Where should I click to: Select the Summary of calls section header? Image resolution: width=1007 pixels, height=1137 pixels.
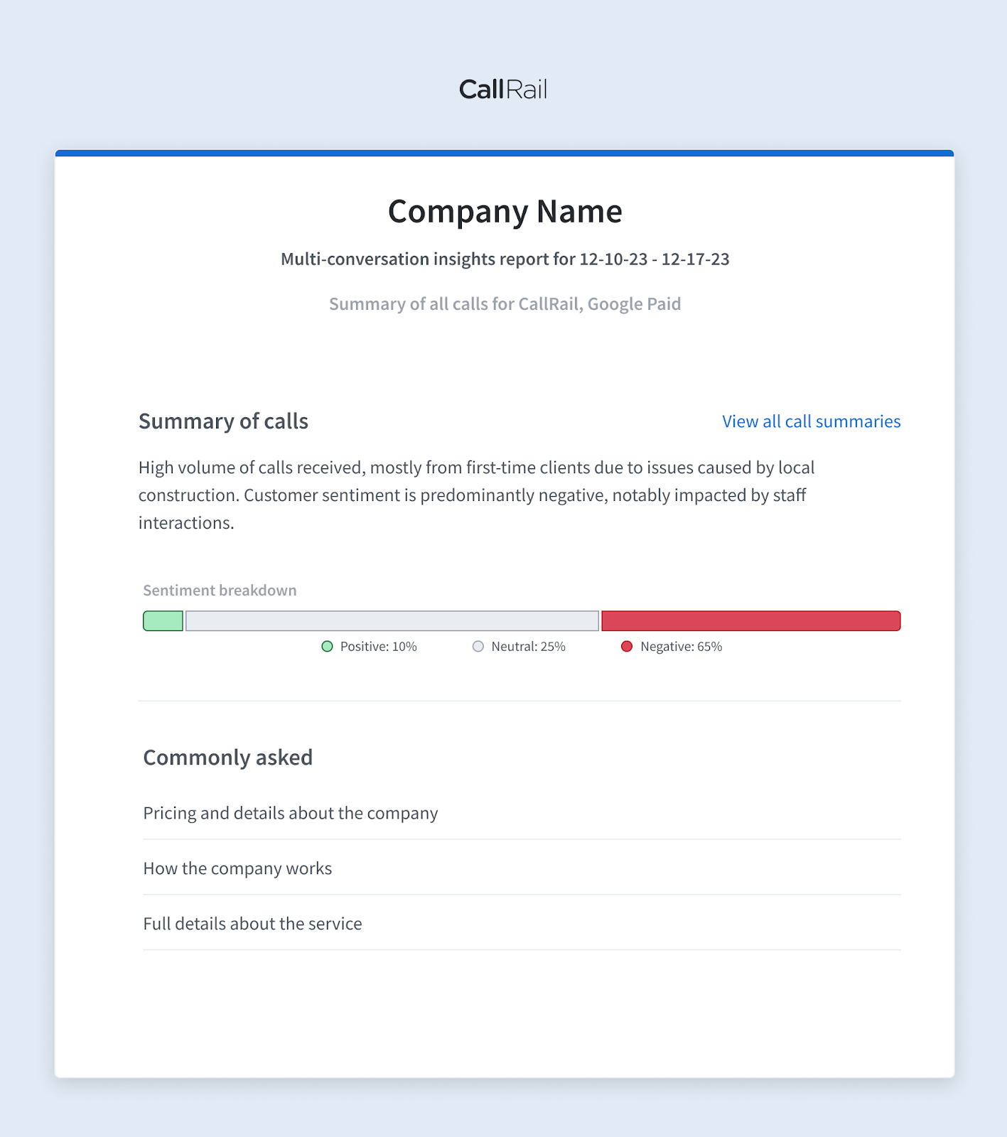pyautogui.click(x=223, y=421)
